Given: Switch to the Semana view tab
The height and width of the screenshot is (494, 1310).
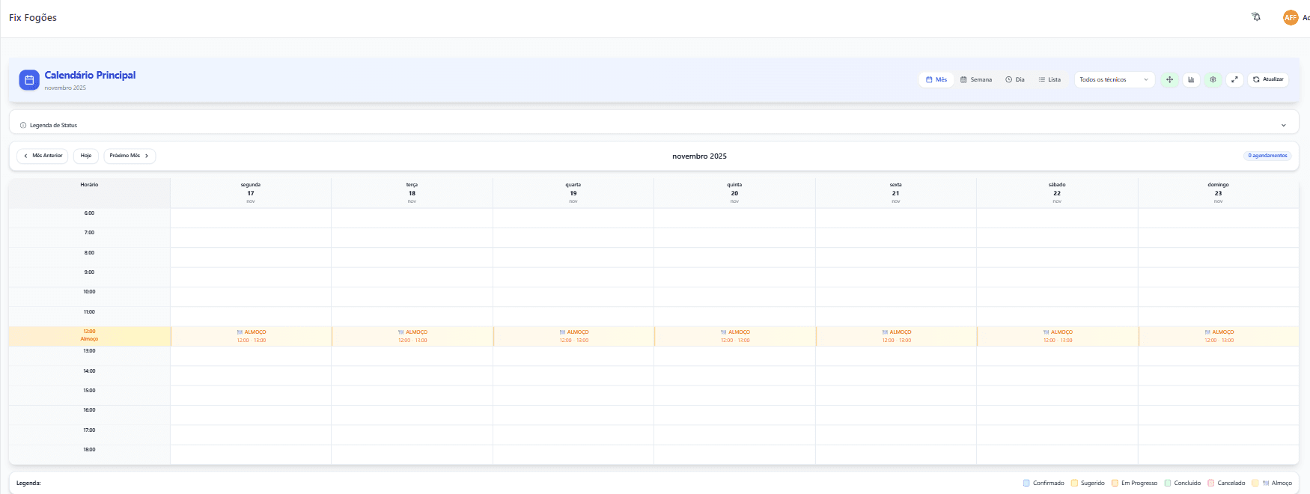Looking at the screenshot, I should click(x=976, y=79).
